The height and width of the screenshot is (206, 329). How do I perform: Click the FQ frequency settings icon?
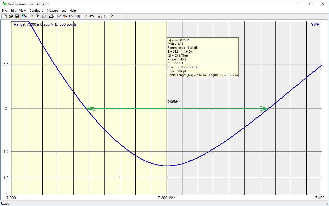tap(92, 17)
